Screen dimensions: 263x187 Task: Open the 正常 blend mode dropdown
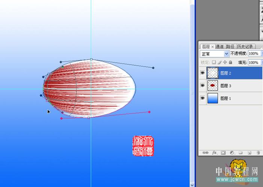point(215,54)
